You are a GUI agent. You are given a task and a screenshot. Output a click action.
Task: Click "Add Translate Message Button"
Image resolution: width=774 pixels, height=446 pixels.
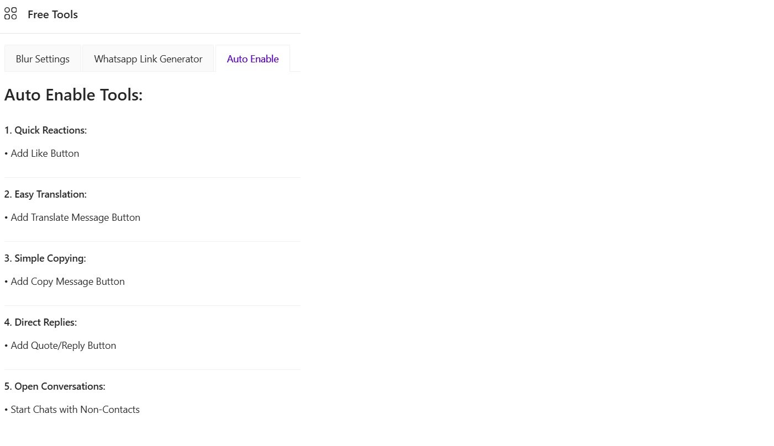click(x=75, y=217)
